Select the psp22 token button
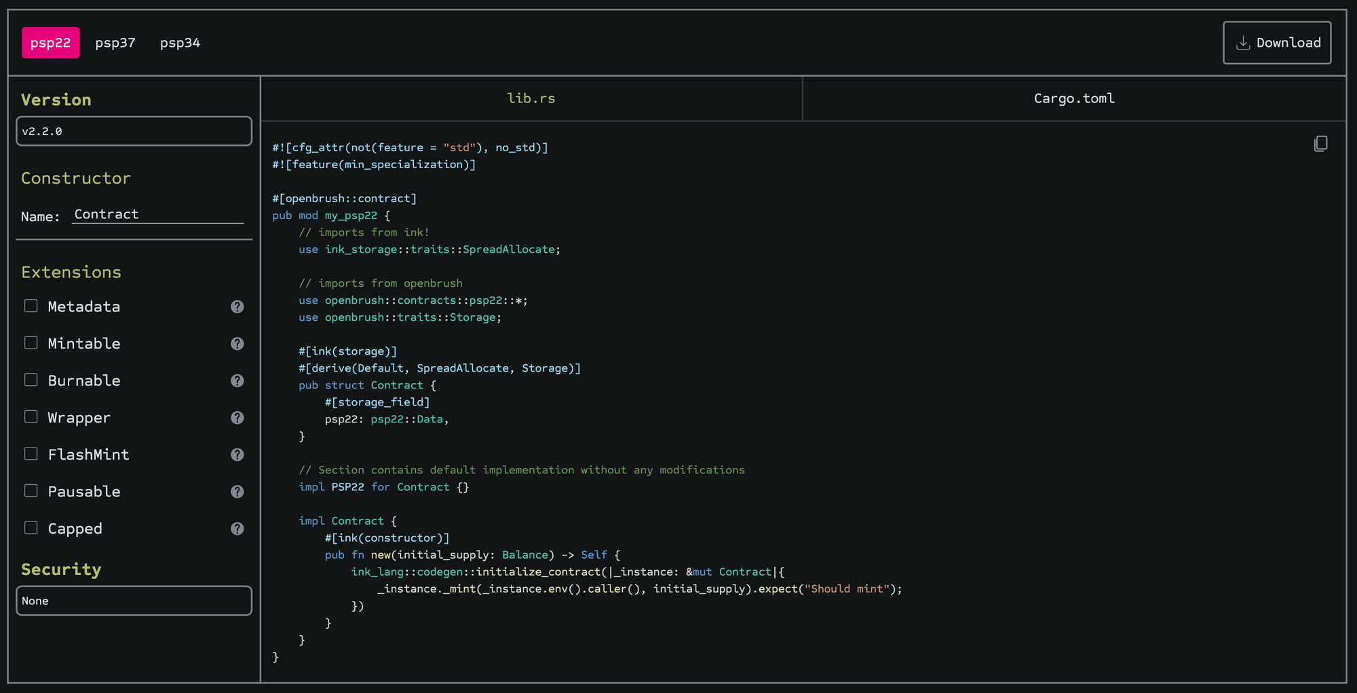The height and width of the screenshot is (693, 1357). 50,43
